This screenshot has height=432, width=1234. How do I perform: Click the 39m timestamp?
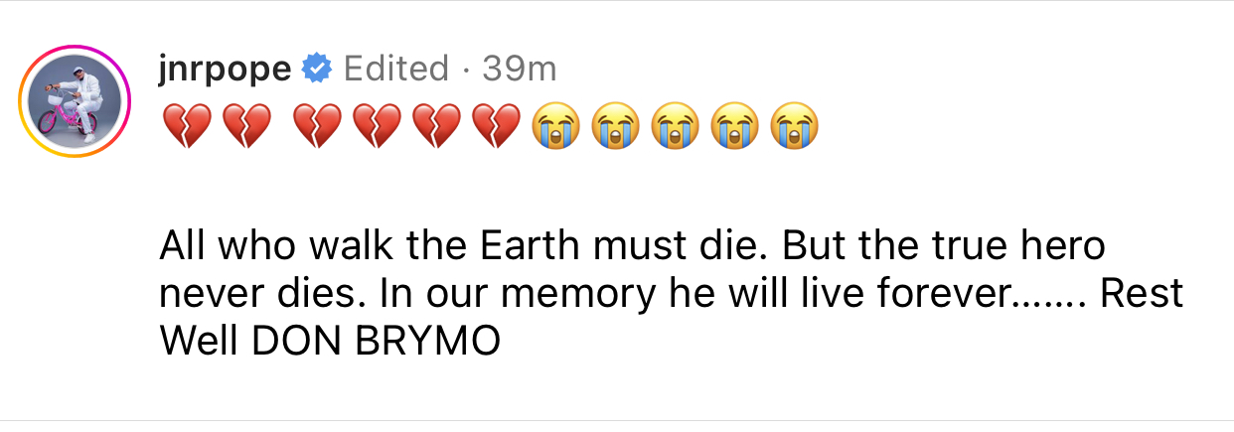click(519, 69)
